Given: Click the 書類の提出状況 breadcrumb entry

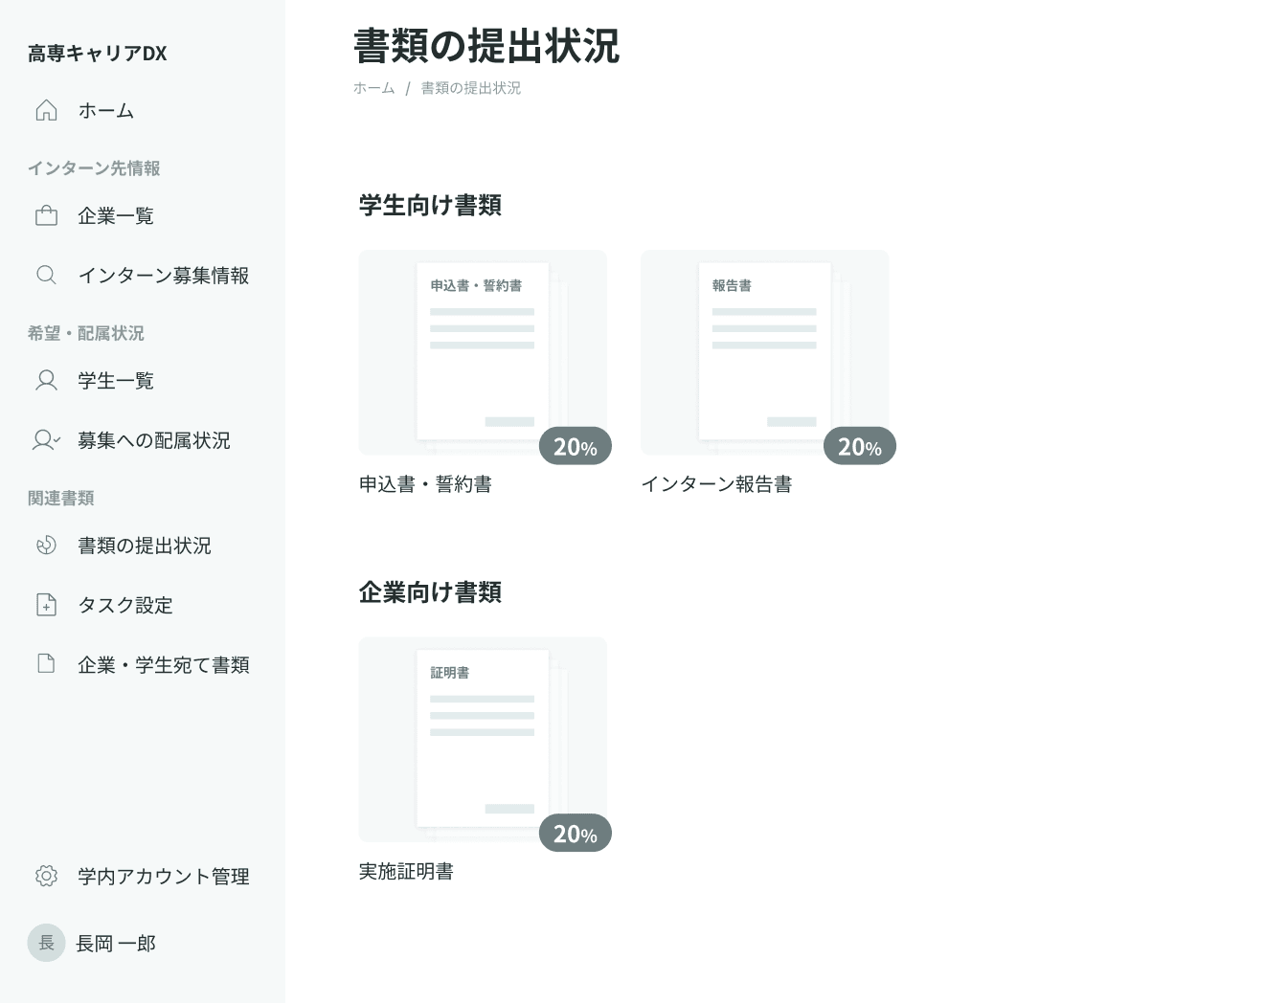Looking at the screenshot, I should point(469,88).
